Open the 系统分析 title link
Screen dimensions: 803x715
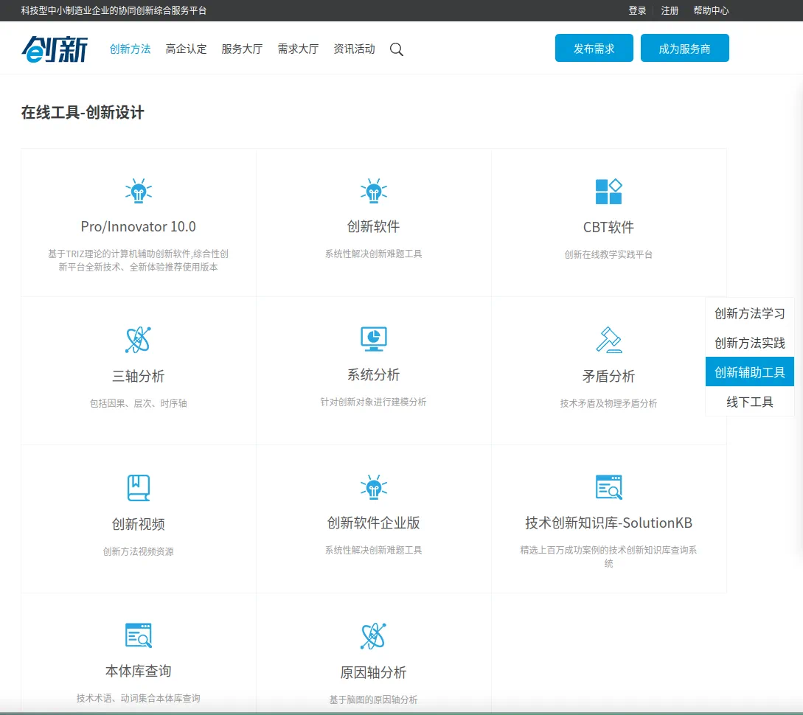tap(373, 374)
